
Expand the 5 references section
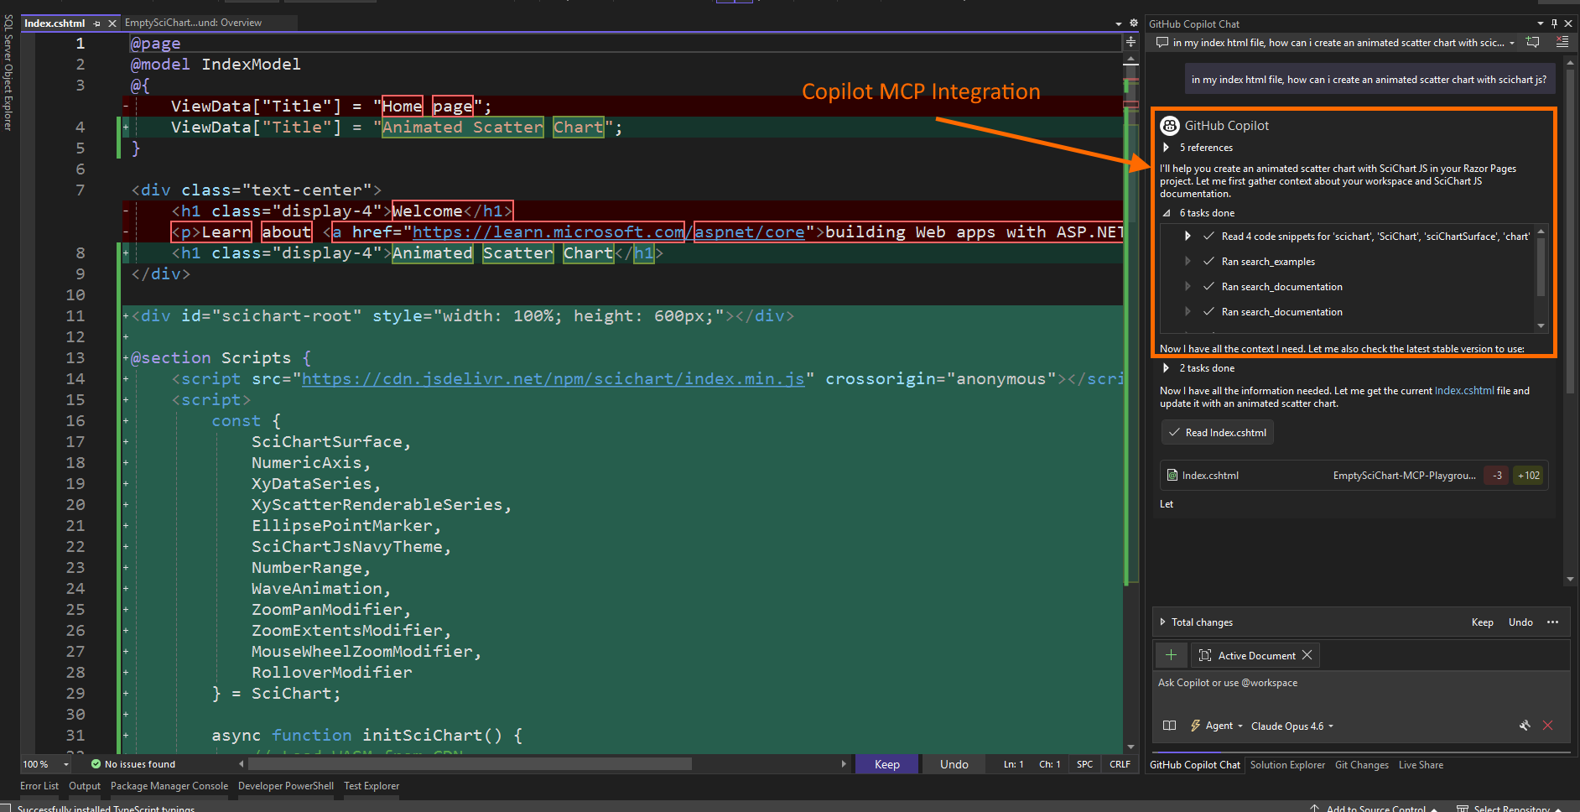coord(1166,148)
